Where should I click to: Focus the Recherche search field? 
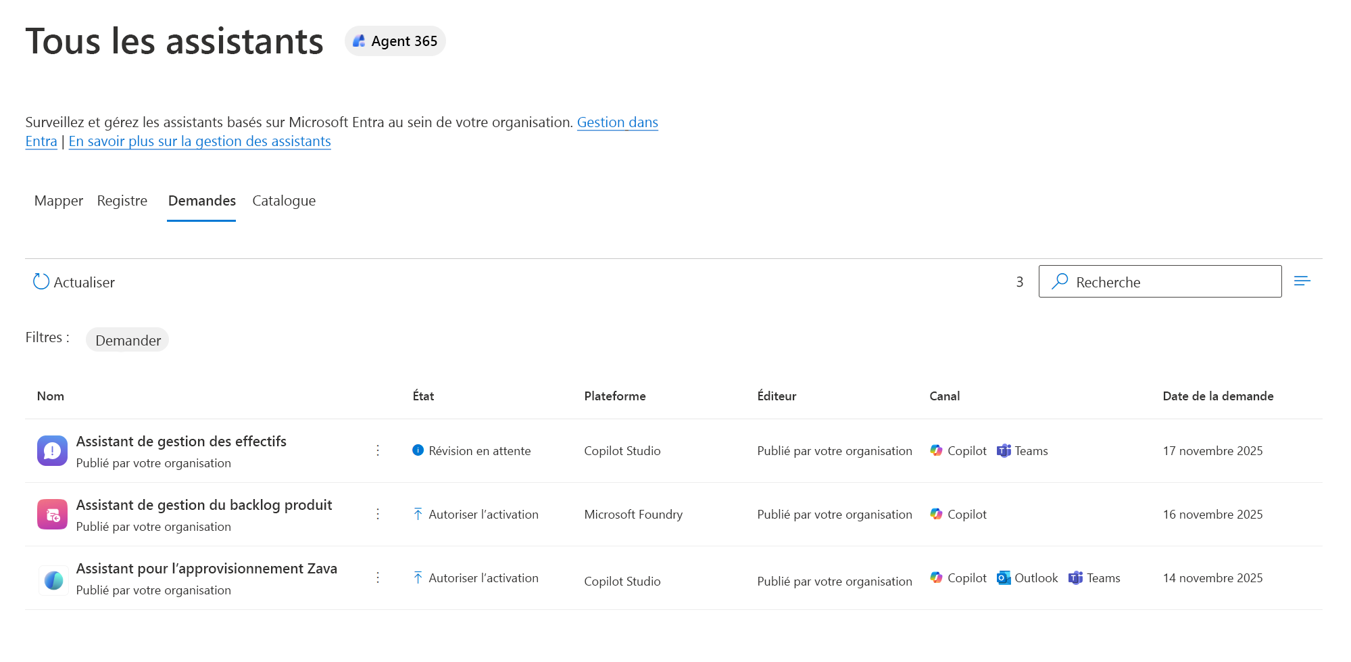point(1160,281)
